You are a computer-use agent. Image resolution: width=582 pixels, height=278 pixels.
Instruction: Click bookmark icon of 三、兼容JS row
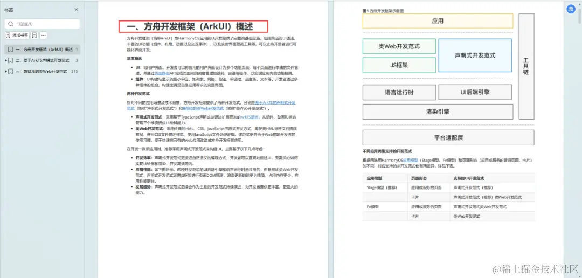(x=11, y=71)
